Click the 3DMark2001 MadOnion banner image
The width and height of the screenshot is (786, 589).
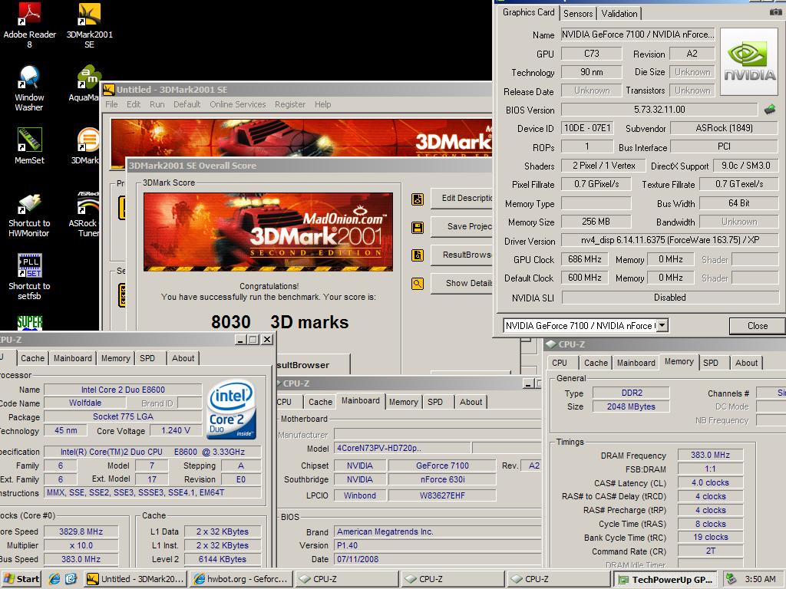(268, 232)
